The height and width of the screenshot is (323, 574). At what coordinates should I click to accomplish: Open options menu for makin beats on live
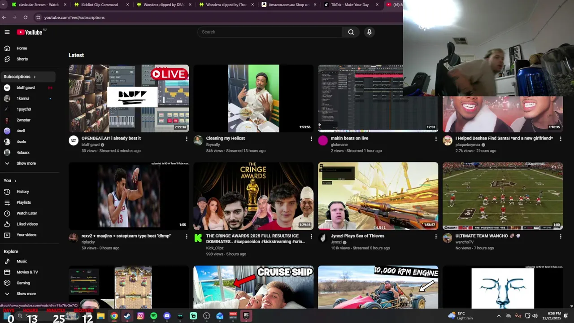click(436, 139)
